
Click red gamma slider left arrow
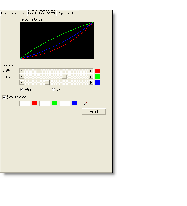21,71
